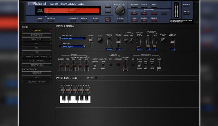Turn the Master Level knob
The height and width of the screenshot is (126, 218).
coord(120,11)
